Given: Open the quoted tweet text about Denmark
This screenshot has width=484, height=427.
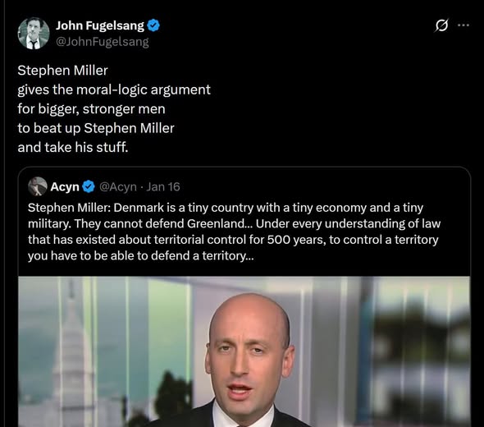Looking at the screenshot, I should 234,232.
